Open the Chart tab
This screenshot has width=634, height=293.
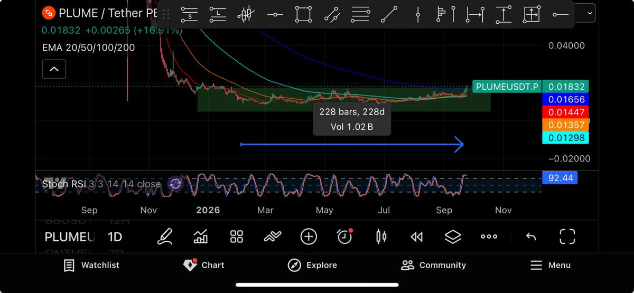[203, 265]
